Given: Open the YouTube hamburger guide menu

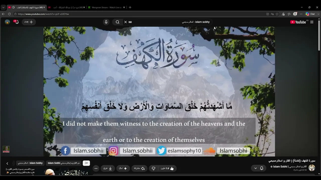Looking at the screenshot, I should click(x=312, y=22).
